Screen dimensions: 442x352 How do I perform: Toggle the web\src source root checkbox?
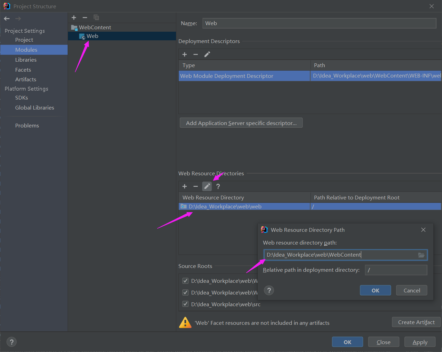[185, 304]
